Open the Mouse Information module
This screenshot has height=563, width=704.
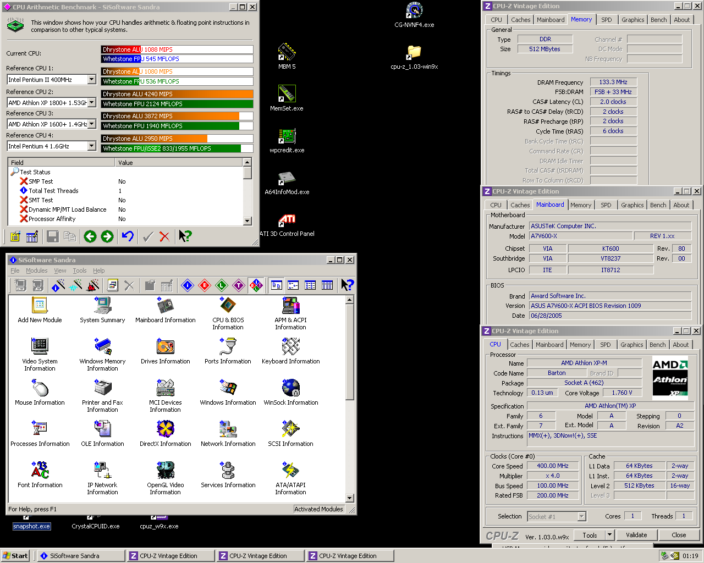(x=40, y=393)
